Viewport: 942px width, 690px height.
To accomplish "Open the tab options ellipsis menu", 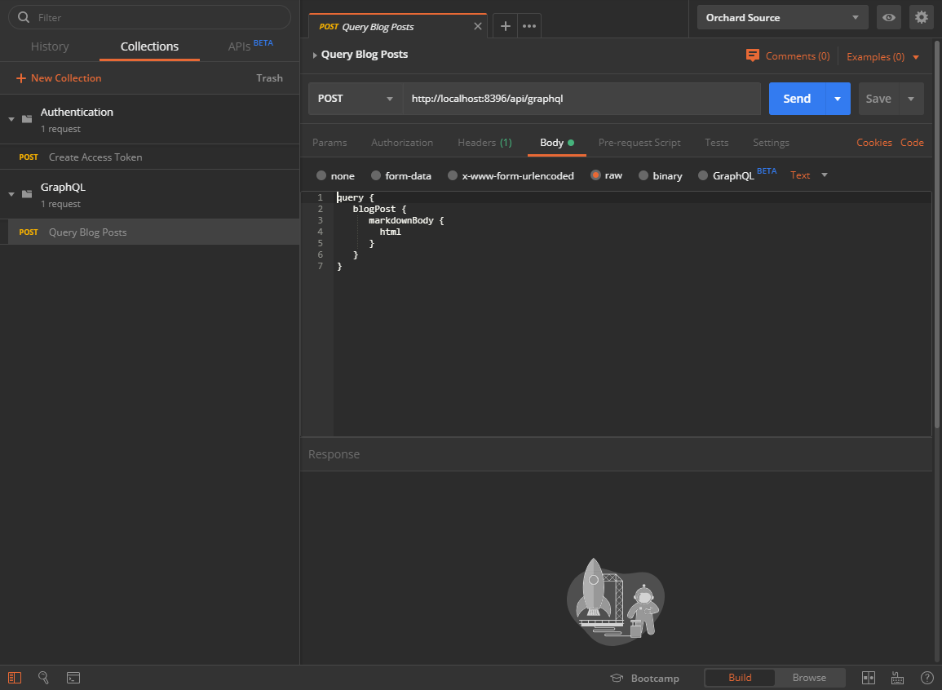I will point(529,26).
